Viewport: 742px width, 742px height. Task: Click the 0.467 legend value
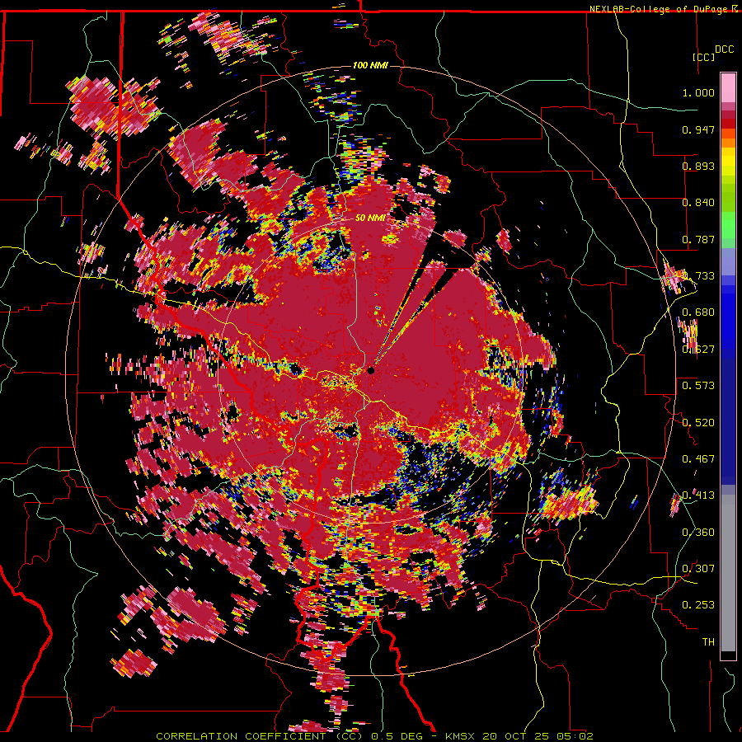pyautogui.click(x=698, y=458)
